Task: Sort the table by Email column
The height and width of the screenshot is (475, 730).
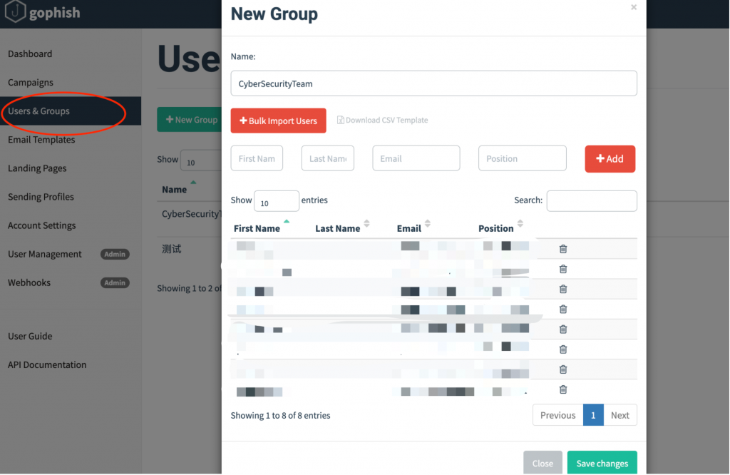Action: pyautogui.click(x=409, y=228)
